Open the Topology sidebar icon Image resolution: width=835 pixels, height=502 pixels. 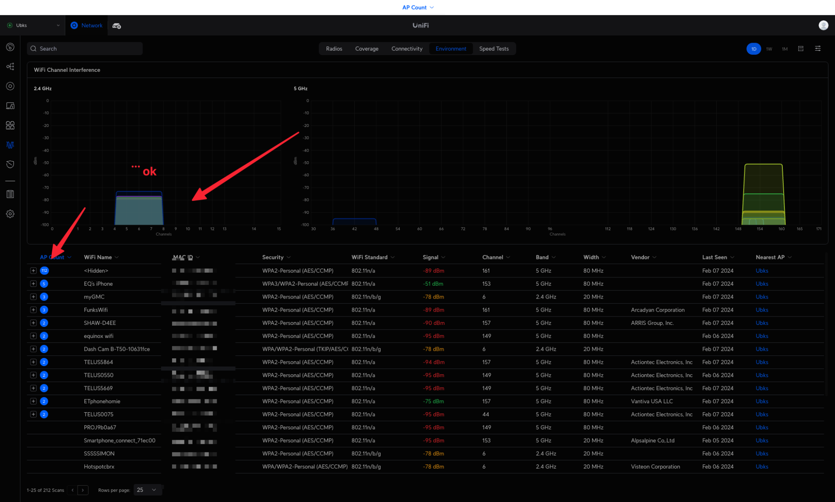(x=10, y=66)
